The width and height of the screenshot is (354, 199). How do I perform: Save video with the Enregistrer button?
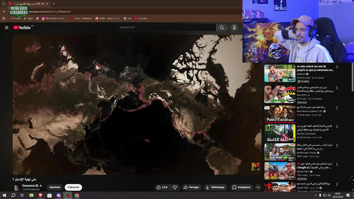[x=241, y=187]
